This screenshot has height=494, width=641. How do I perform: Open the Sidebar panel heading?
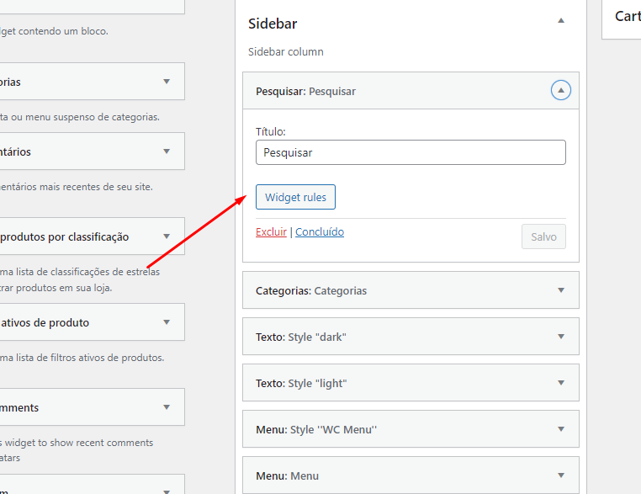click(x=273, y=24)
